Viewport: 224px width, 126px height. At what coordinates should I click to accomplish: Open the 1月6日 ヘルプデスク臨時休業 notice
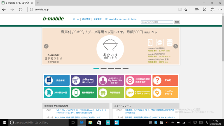tap(81, 111)
